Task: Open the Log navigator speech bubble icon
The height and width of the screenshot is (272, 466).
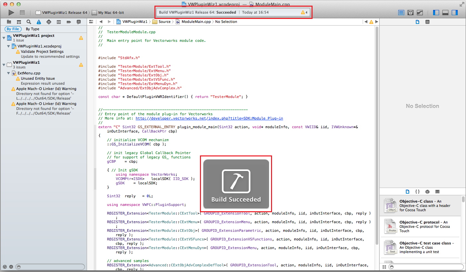Action: (x=79, y=22)
